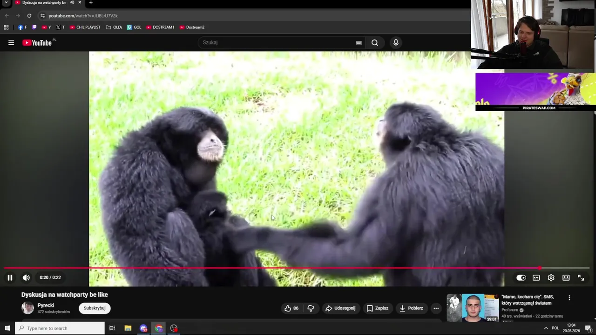Mute tab via speaker icon on tab
This screenshot has height=335, width=596.
72,2
